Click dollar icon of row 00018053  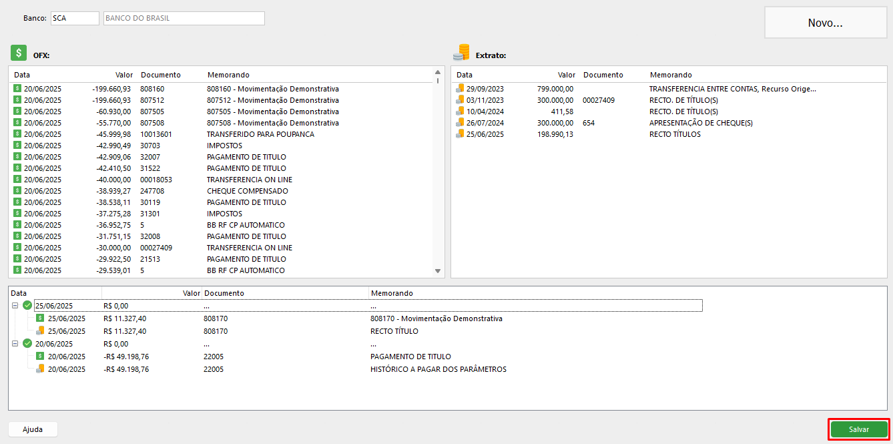coord(18,179)
